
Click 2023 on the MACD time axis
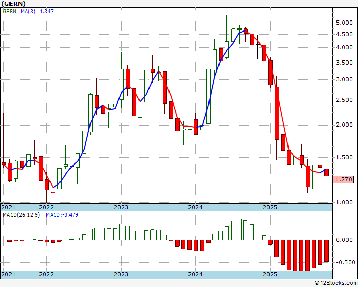121,274
